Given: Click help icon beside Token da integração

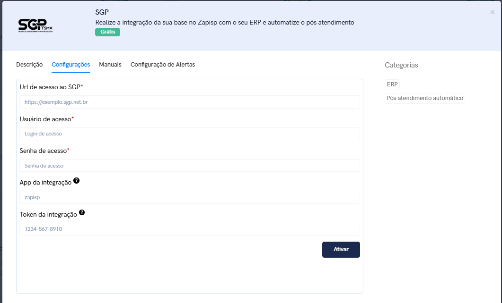Looking at the screenshot, I should point(82,213).
